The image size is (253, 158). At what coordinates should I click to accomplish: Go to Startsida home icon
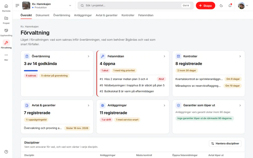coord(6,6)
